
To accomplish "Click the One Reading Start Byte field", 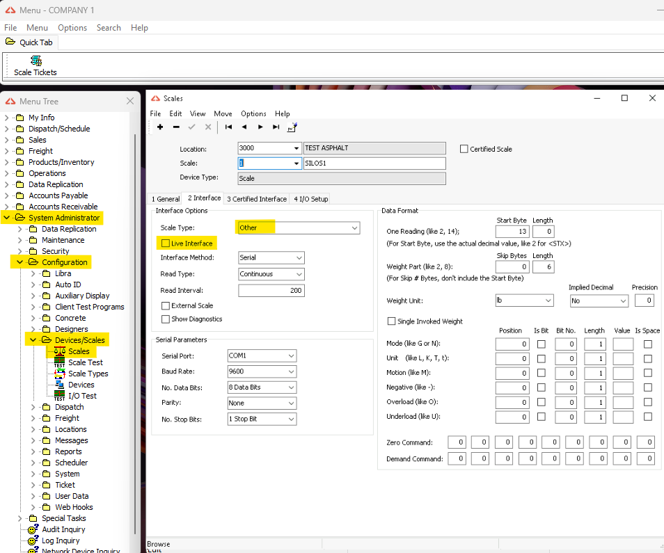I will (x=512, y=232).
